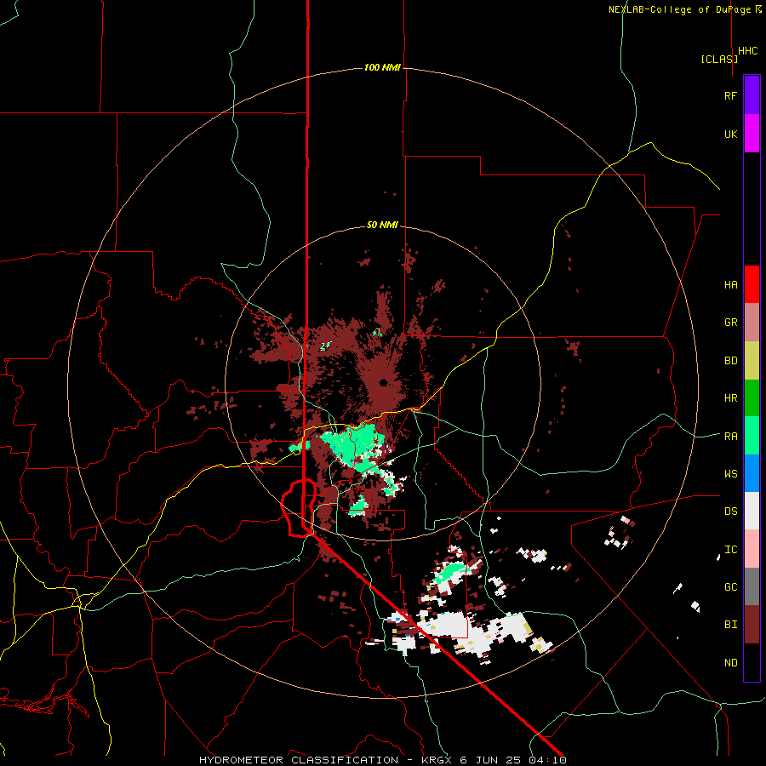Image resolution: width=766 pixels, height=766 pixels.
Task: Click the radar site center black dot
Action: point(384,382)
